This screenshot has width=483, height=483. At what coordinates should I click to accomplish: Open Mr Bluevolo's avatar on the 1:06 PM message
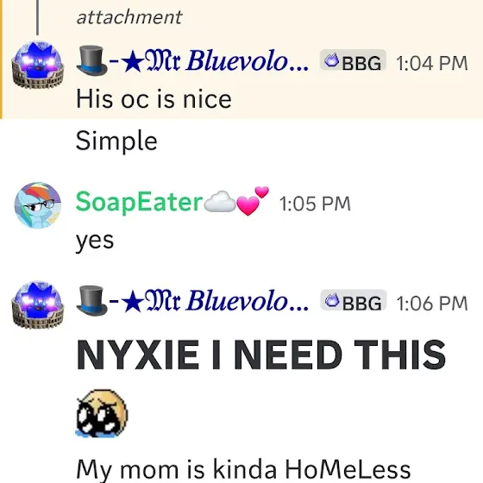pyautogui.click(x=38, y=304)
